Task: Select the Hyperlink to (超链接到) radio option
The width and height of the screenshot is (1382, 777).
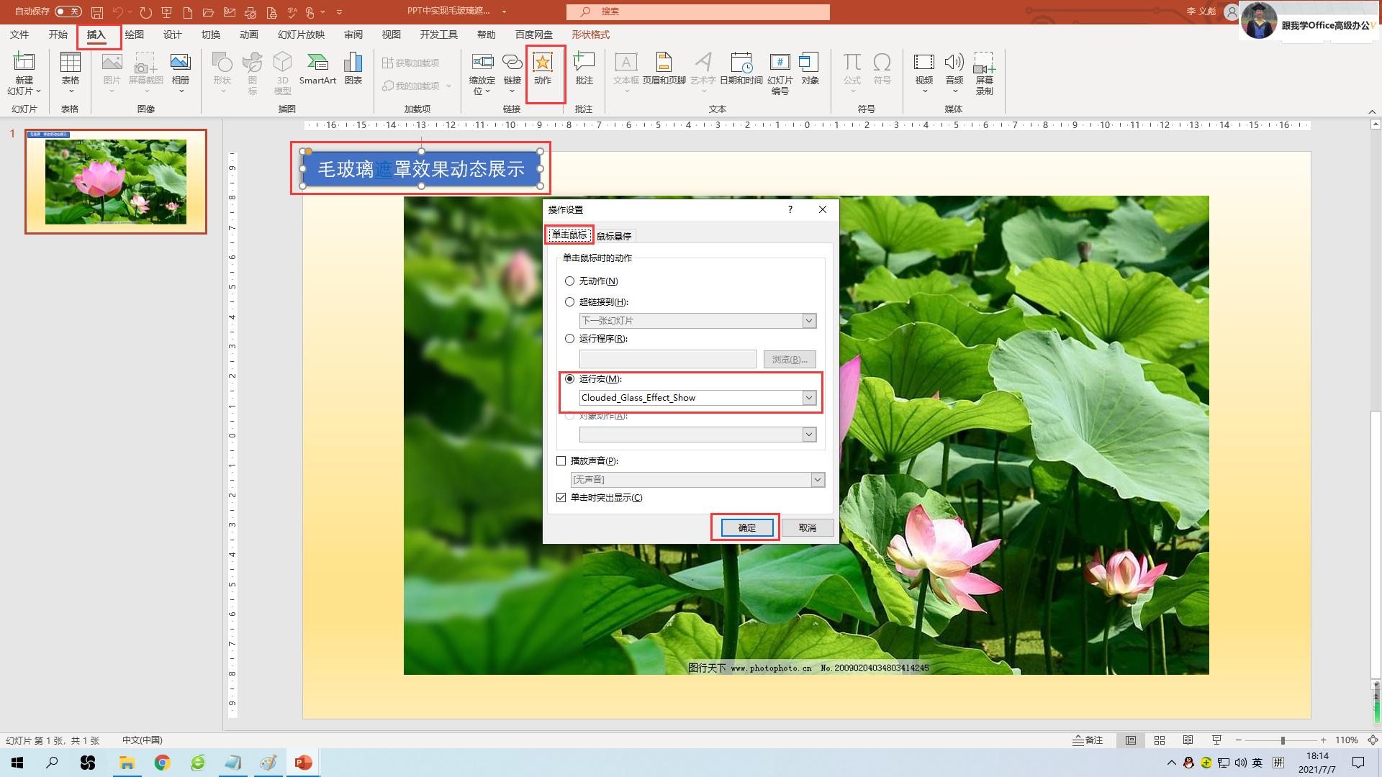Action: tap(570, 302)
